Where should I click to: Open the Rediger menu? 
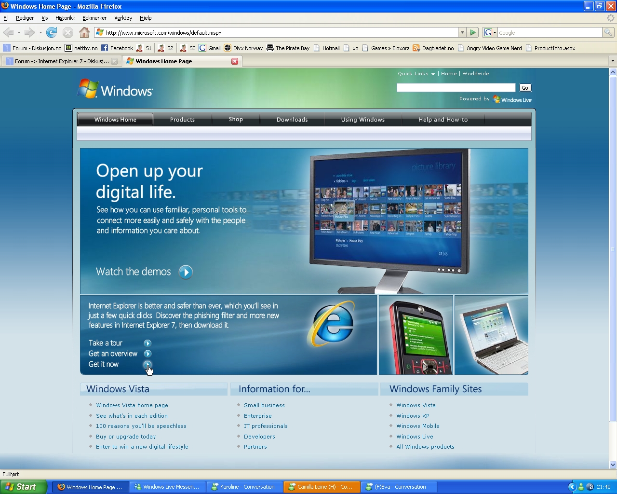pyautogui.click(x=25, y=18)
